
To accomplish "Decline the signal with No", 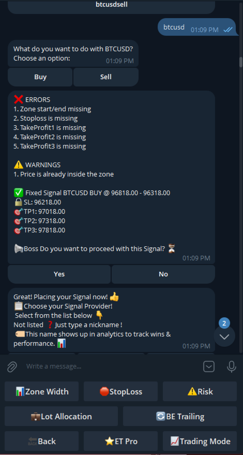I will pyautogui.click(x=163, y=274).
